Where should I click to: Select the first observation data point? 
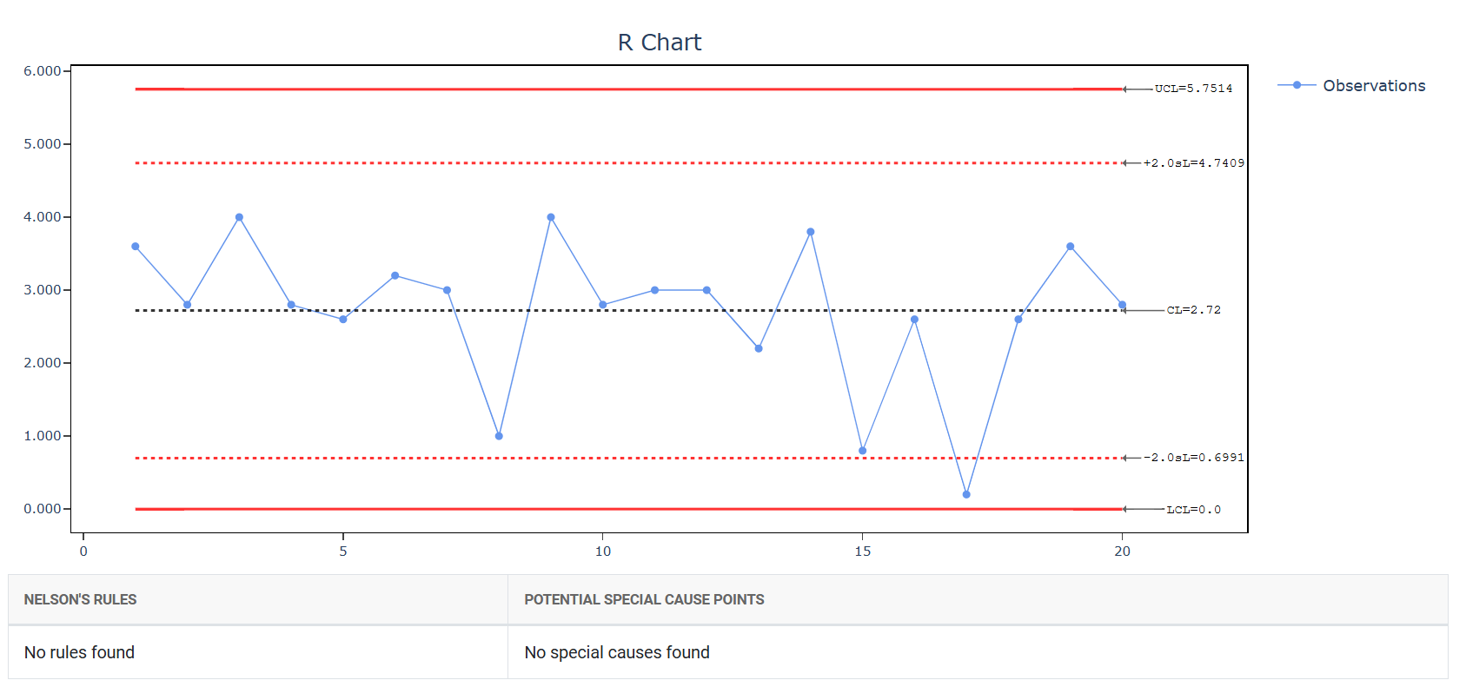point(136,247)
